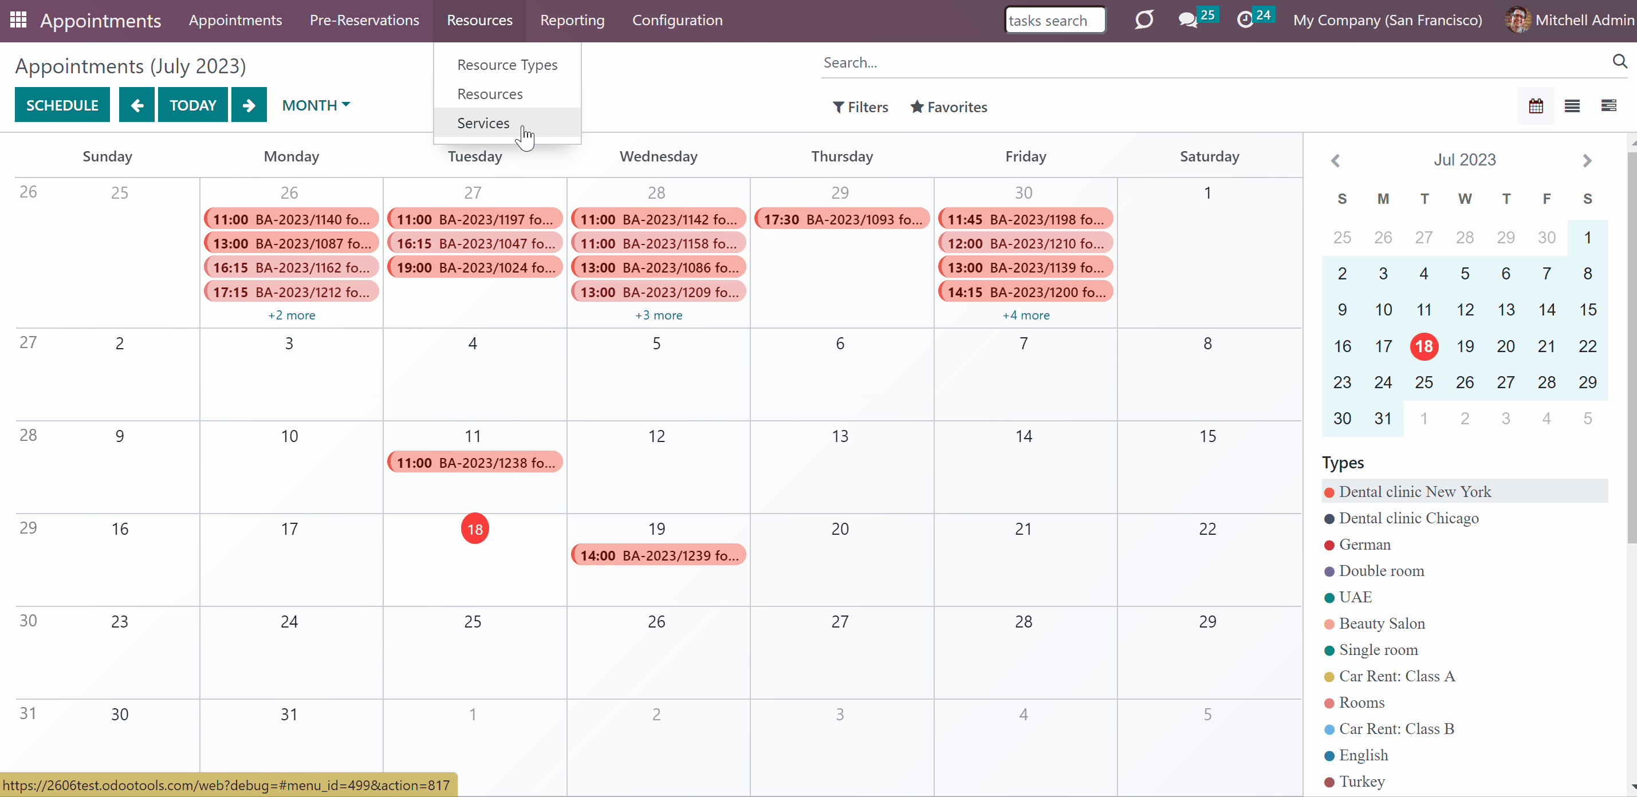Open the 14:00 BA-2023/1239 appointment
This screenshot has width=1637, height=797.
click(658, 555)
